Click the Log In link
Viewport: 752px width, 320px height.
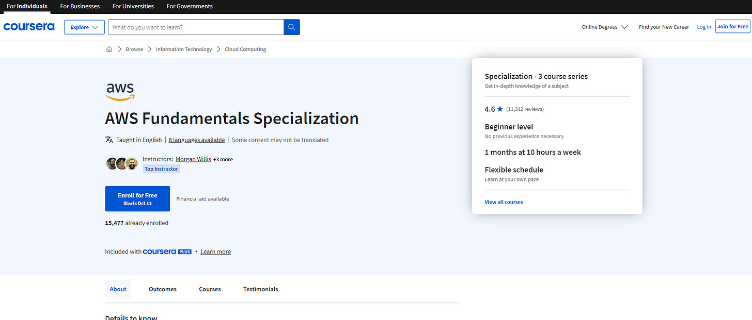(704, 27)
